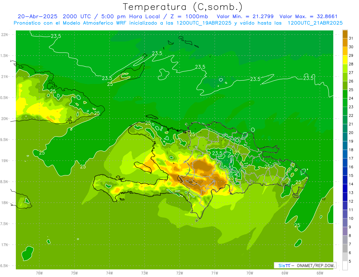Click the model init time "1200UTC_19ABR2025"
Image resolution: width=359 pixels, height=277 pixels.
[x=204, y=23]
